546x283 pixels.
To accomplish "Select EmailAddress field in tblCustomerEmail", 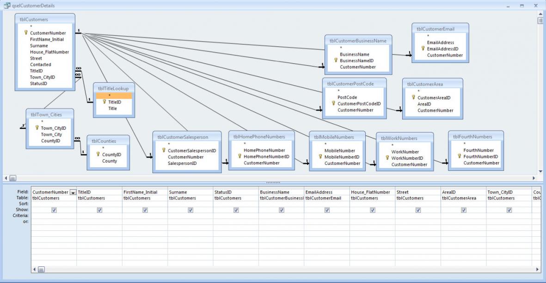I will [x=441, y=42].
